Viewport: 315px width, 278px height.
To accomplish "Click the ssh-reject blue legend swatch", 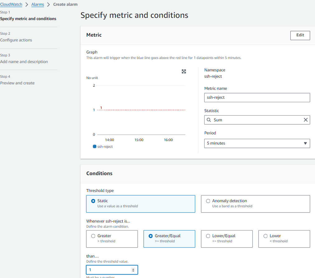I will pyautogui.click(x=95, y=146).
